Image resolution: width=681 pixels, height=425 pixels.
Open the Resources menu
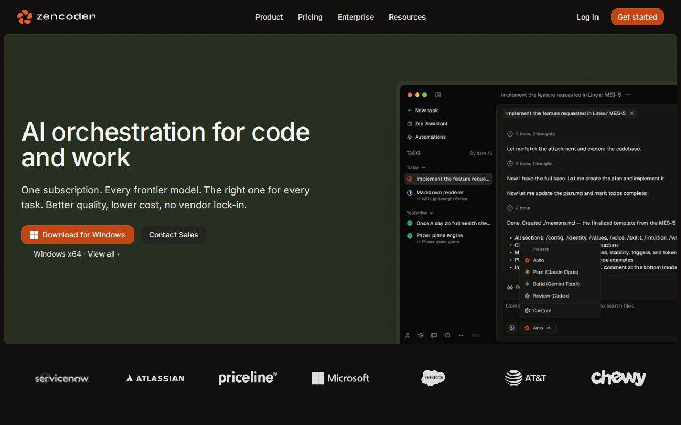(x=408, y=17)
